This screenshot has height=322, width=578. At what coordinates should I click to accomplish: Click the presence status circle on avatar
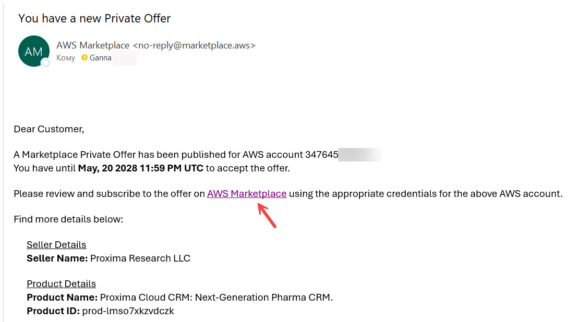point(45,63)
